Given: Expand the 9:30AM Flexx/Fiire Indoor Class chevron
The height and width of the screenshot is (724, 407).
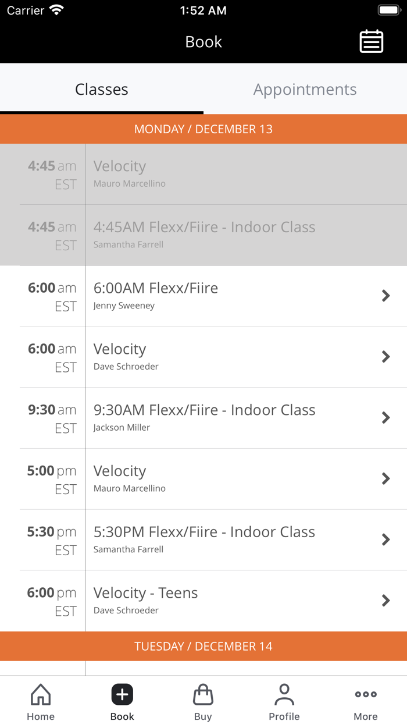Looking at the screenshot, I should point(385,417).
